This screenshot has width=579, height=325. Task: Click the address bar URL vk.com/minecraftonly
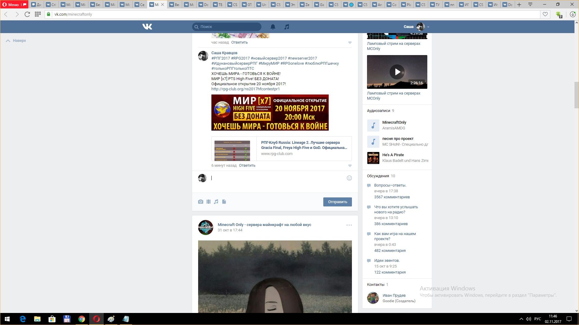[73, 14]
